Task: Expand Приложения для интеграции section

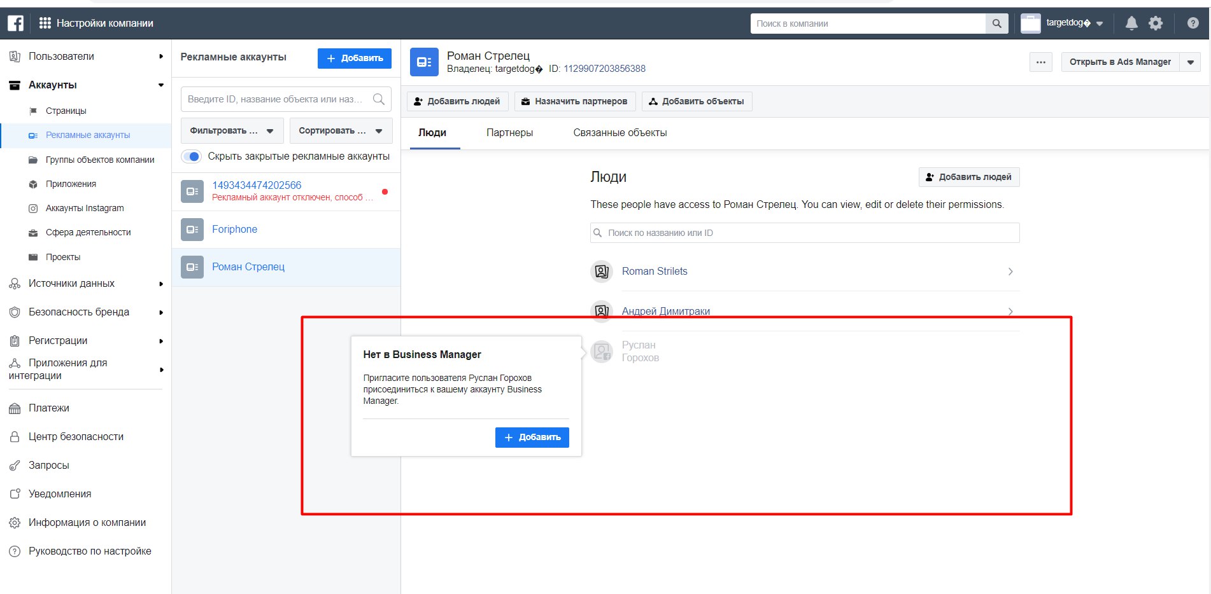Action: (x=85, y=369)
